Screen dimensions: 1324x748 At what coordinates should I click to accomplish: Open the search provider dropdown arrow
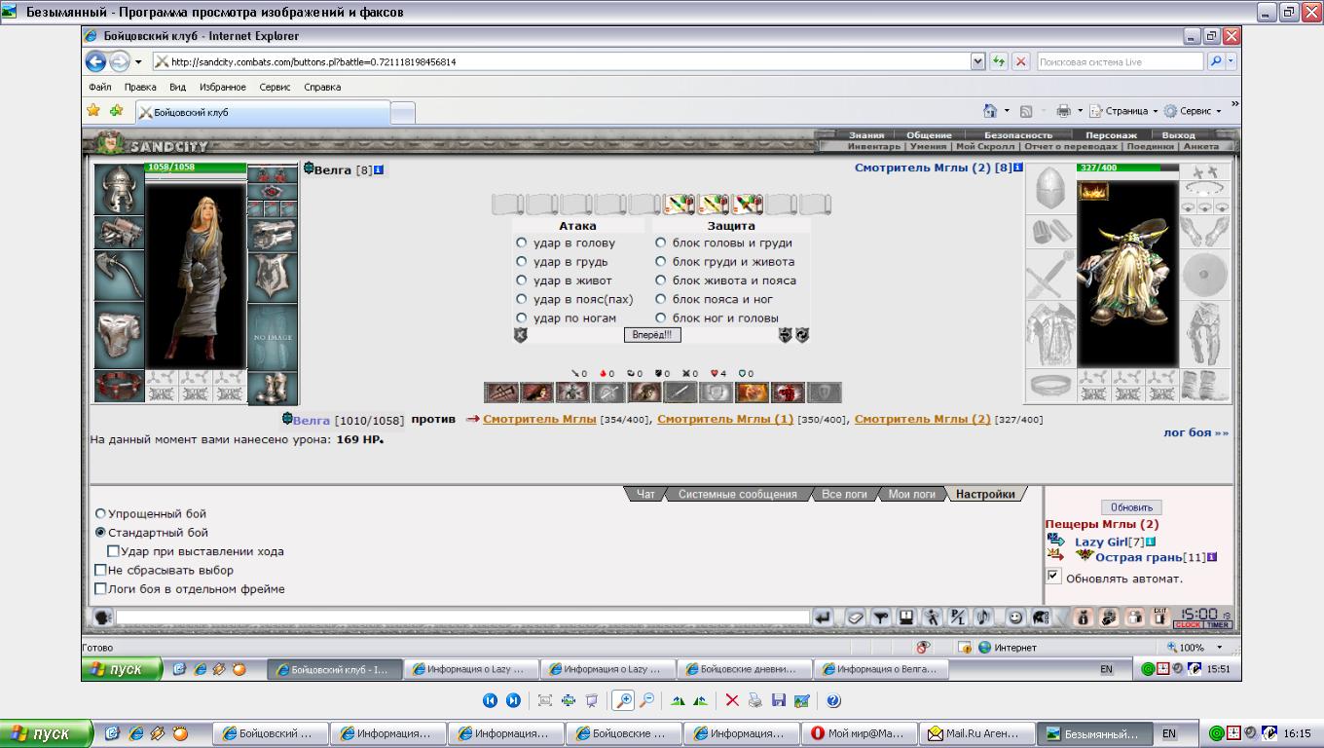1232,61
